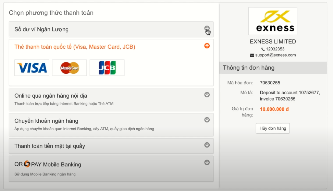Screen dimensions: 333x191
Task: Click the QR Pay swirl logo
Action: click(27, 164)
